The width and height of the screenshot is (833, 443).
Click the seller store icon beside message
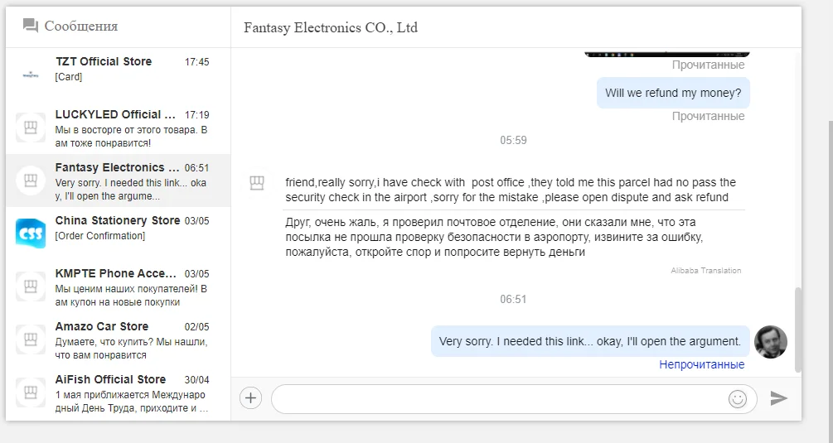(x=257, y=182)
